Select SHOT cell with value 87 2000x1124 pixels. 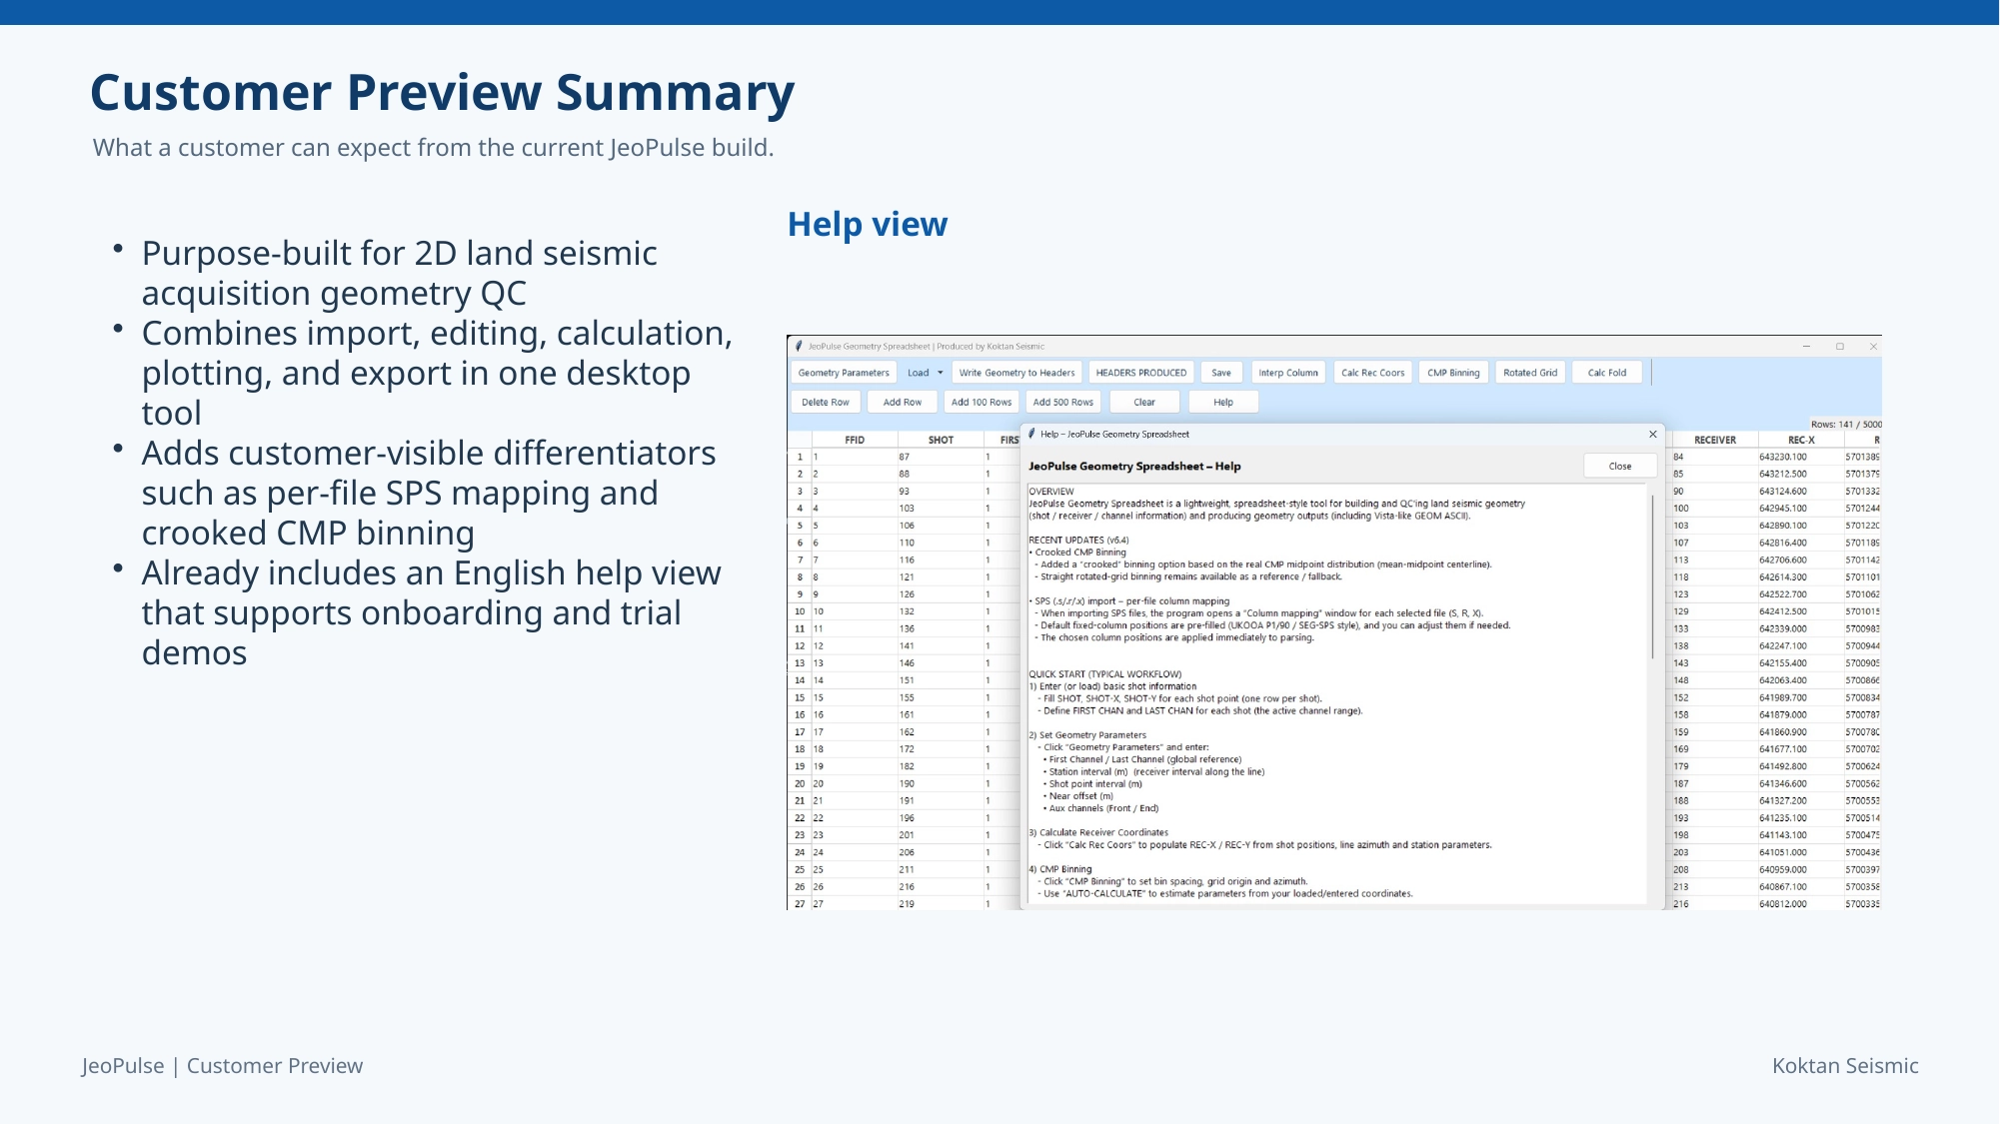coord(941,457)
